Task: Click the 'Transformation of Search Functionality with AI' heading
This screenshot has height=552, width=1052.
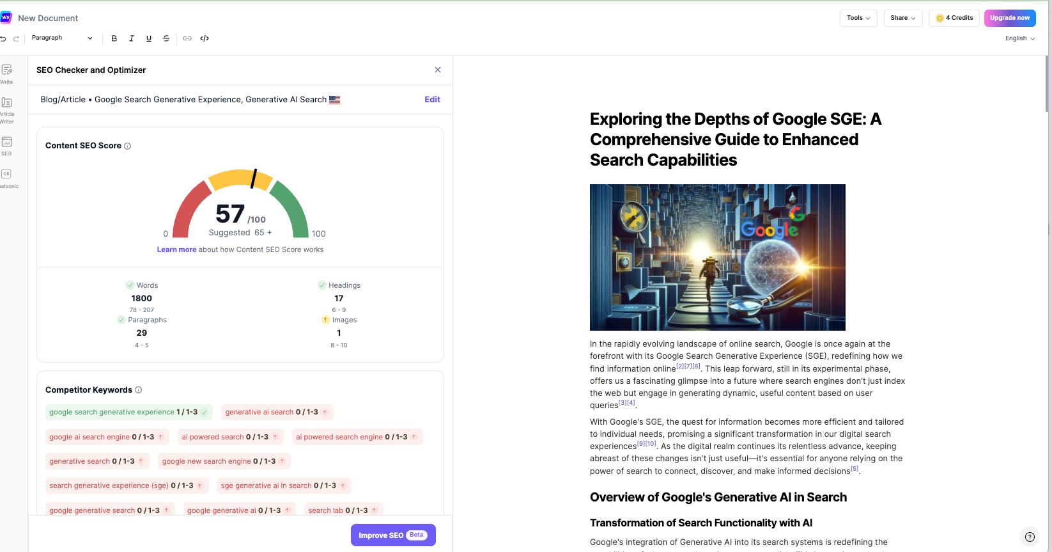Action: pyautogui.click(x=701, y=523)
